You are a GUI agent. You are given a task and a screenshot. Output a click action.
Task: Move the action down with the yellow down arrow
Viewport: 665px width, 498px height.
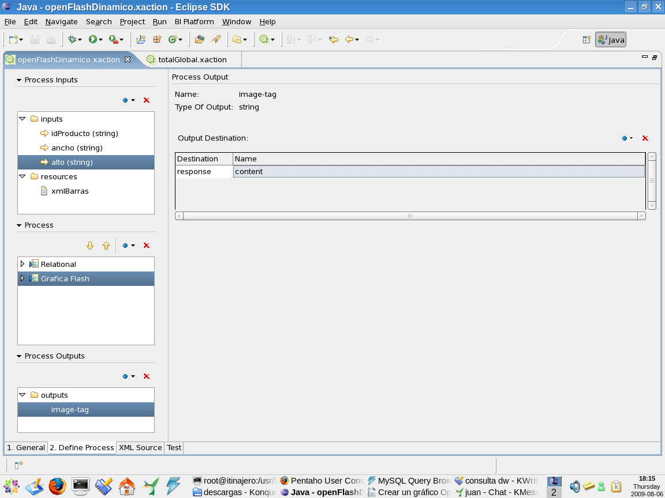[x=90, y=246]
